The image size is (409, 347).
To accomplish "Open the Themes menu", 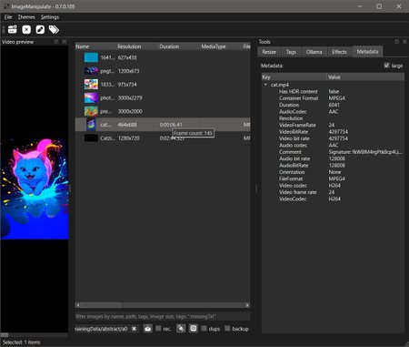I will click(x=26, y=17).
